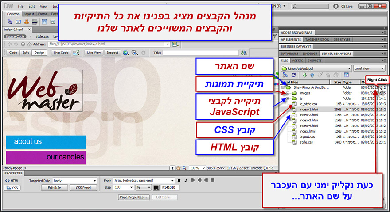Click the Refresh icon in Files panel

point(294,75)
